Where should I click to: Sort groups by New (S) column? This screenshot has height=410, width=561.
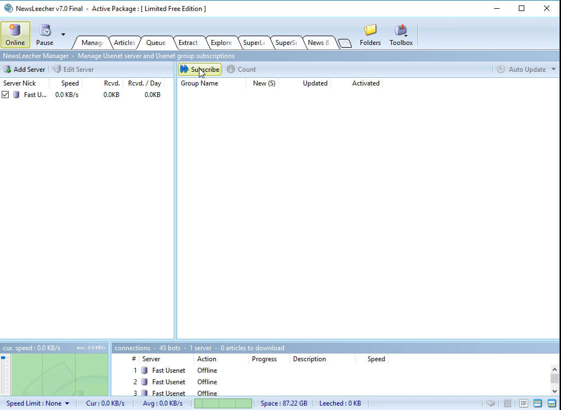(x=262, y=83)
